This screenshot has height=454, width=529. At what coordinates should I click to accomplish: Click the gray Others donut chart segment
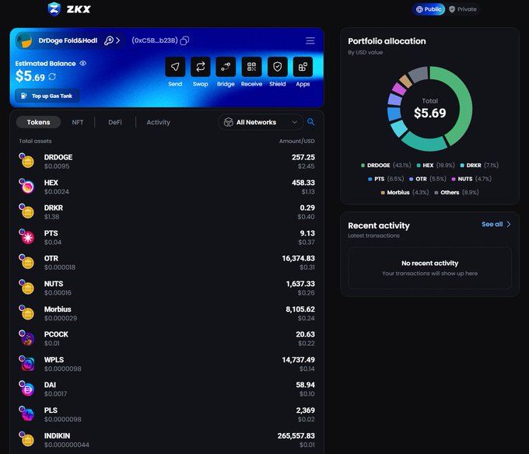coord(419,74)
